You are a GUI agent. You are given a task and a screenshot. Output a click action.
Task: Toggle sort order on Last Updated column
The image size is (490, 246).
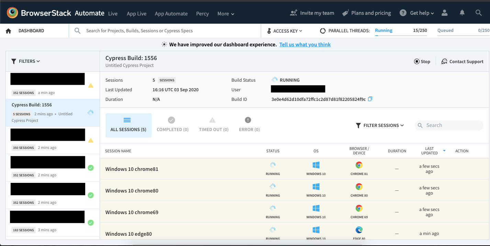point(444,151)
